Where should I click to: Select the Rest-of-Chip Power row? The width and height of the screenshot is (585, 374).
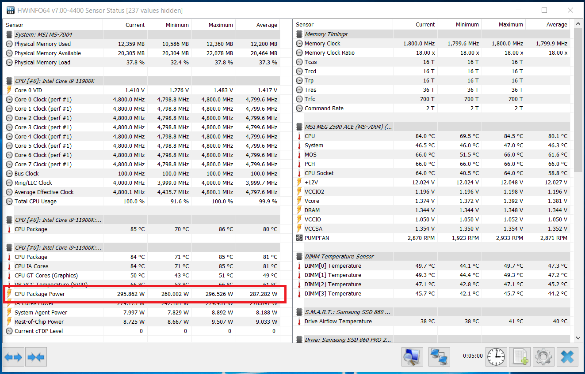click(142, 322)
